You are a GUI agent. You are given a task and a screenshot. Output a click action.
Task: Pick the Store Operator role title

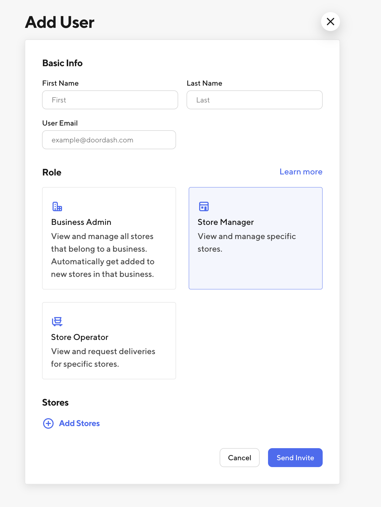pos(80,337)
